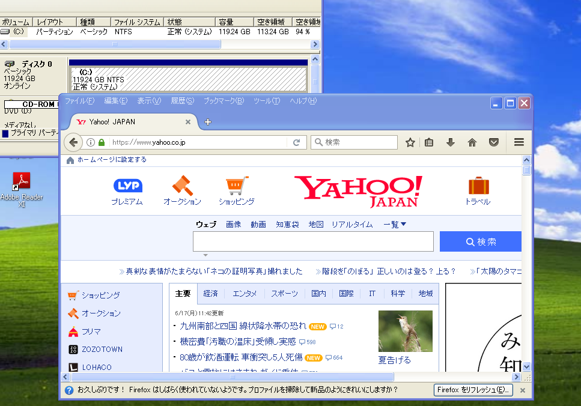
Task: Open the downloads arrow icon
Action: tap(451, 142)
